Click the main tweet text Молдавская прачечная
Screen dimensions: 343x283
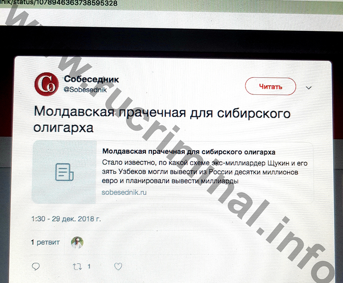162,120
